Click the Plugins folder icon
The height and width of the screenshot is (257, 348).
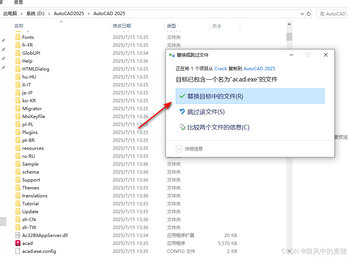[x=18, y=132]
